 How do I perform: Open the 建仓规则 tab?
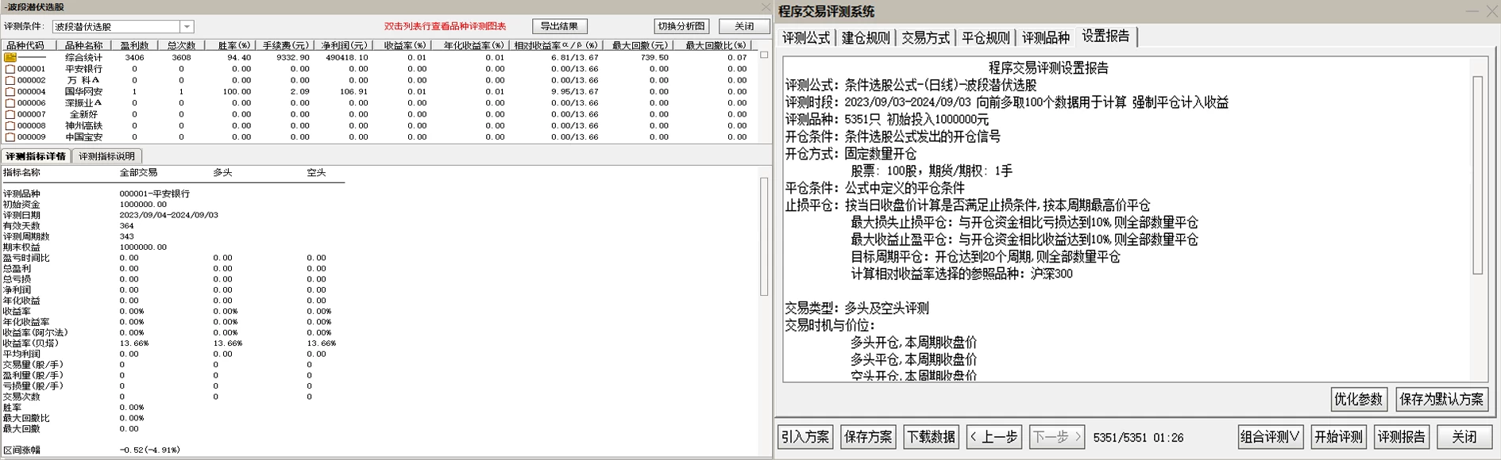point(866,38)
